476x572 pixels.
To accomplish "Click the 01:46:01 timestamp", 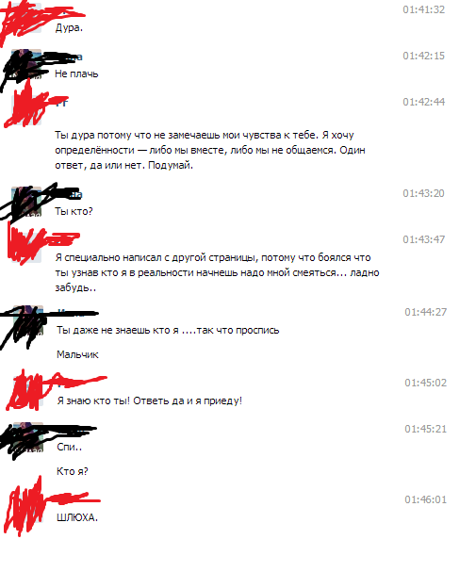I will (x=425, y=499).
